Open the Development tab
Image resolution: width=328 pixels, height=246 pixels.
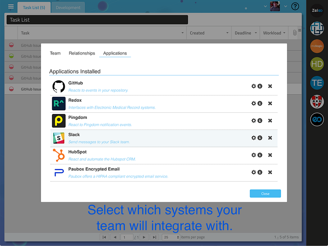coord(68,7)
